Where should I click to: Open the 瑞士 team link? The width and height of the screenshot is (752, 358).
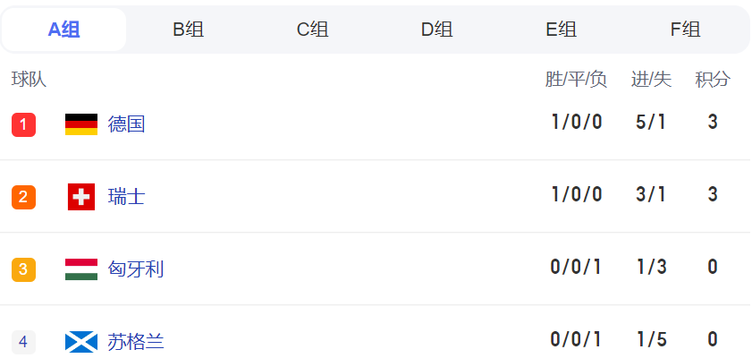pyautogui.click(x=127, y=197)
